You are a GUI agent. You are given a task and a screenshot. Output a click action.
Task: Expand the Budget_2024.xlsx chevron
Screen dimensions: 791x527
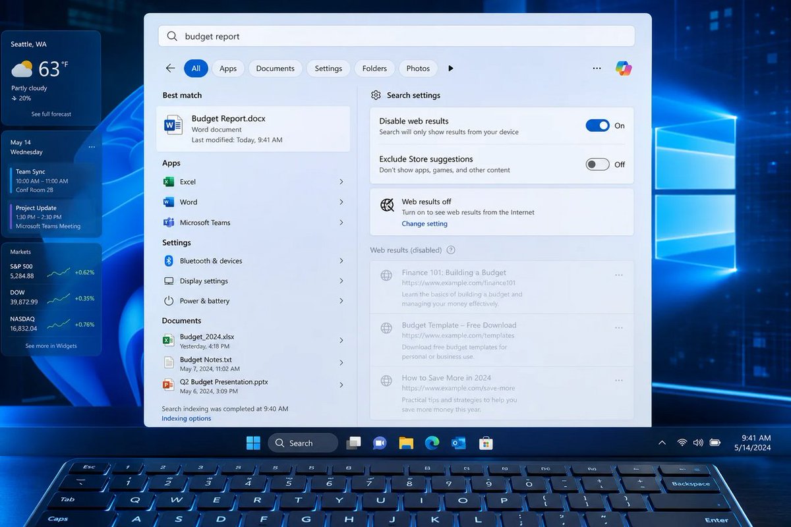(x=341, y=341)
